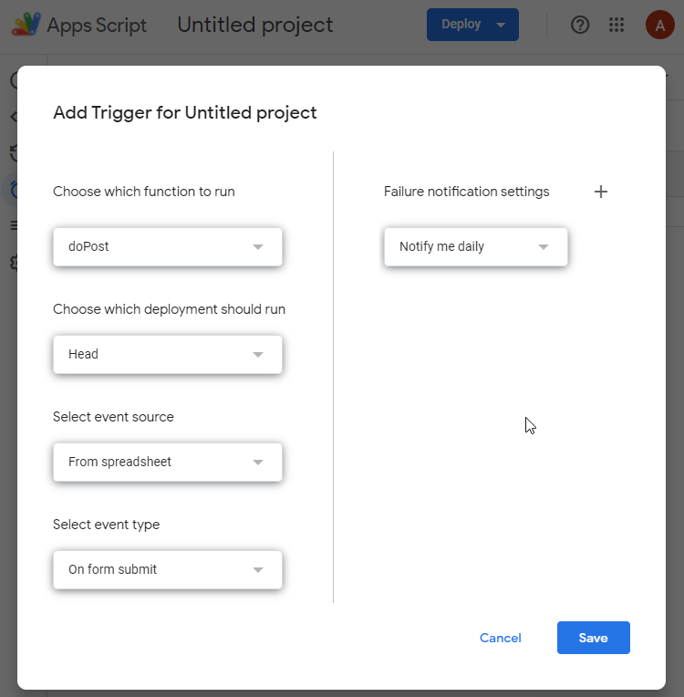Add a failure notification with plus icon

coord(600,192)
